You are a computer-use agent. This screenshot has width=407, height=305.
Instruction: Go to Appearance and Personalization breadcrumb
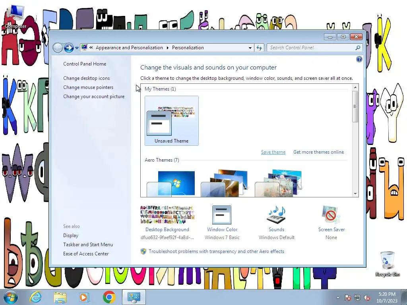(x=129, y=48)
